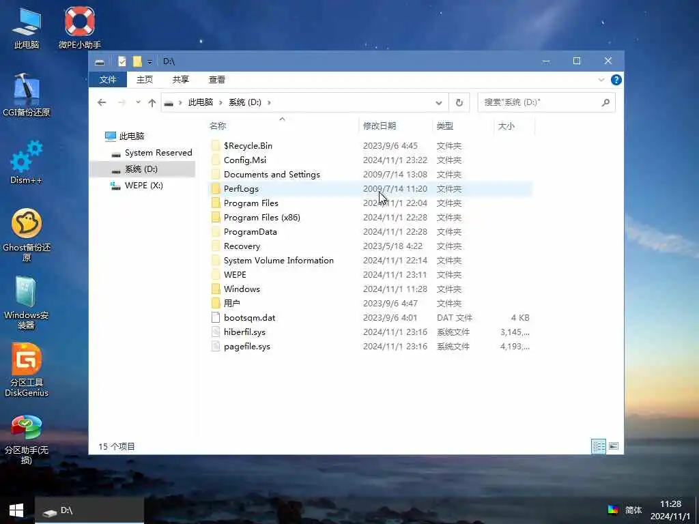Click 简体 input method indicator
This screenshot has width=699, height=524.
[633, 510]
